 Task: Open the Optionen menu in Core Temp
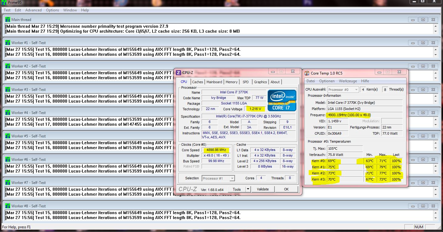pos(327,81)
